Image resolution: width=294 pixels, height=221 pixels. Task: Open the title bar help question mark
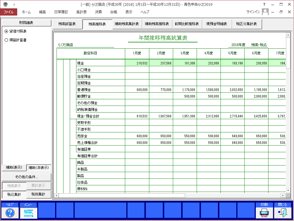coord(264,4)
